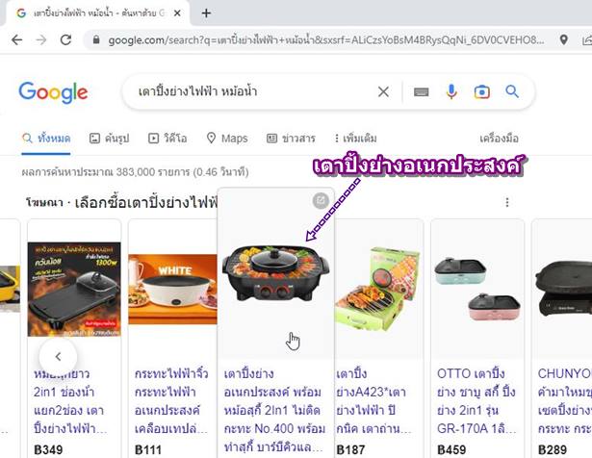Expand the เพิ่มเติม more options menu

point(355,139)
